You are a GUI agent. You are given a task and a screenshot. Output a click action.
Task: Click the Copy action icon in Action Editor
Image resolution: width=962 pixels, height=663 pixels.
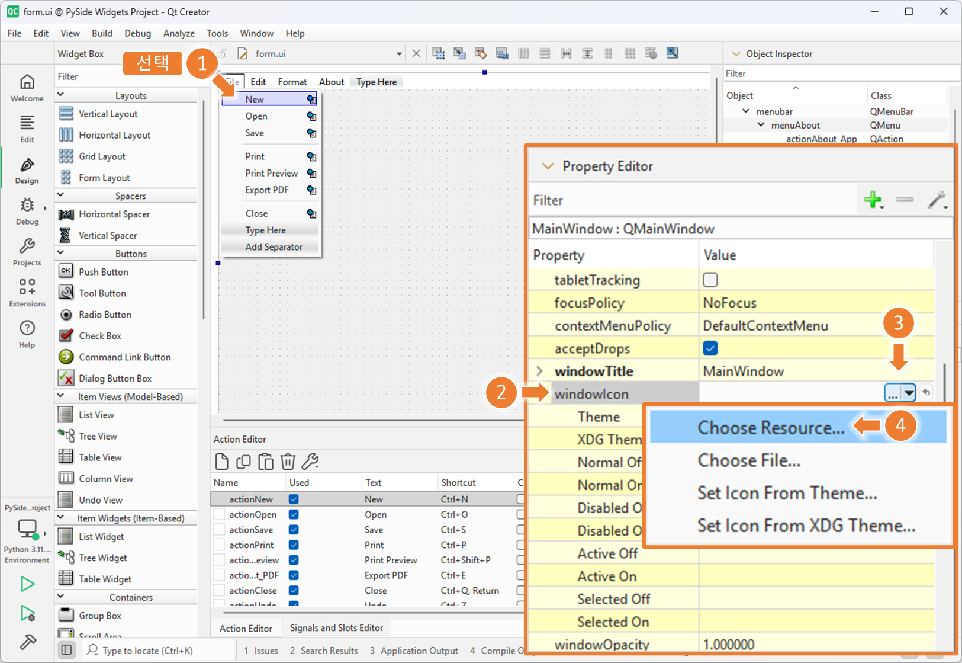pyautogui.click(x=243, y=461)
